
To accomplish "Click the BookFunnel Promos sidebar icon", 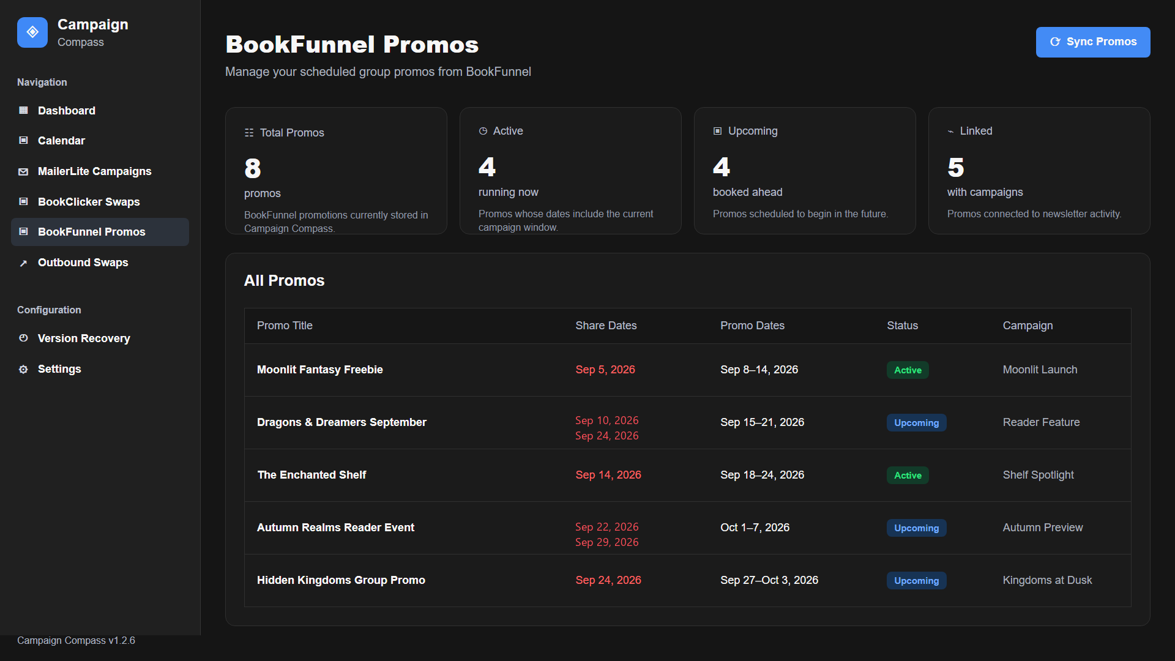I will click(23, 231).
